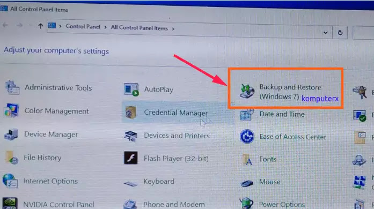Click the Keyboard text label
The image size is (374, 209).
159,182
